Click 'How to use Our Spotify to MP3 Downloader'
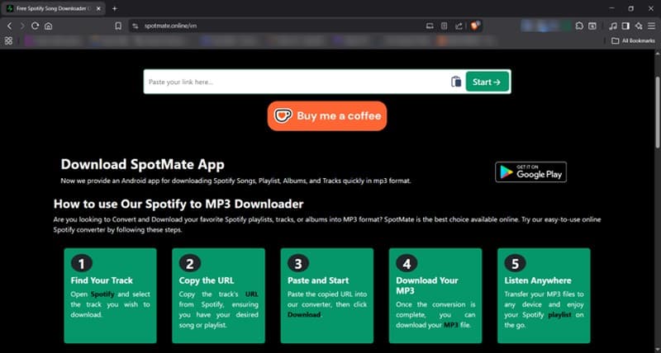This screenshot has height=353, width=661. tap(178, 204)
